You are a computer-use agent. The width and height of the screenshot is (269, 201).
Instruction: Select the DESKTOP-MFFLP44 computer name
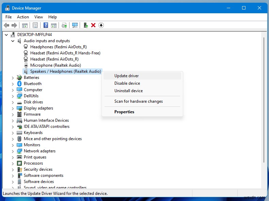point(34,35)
